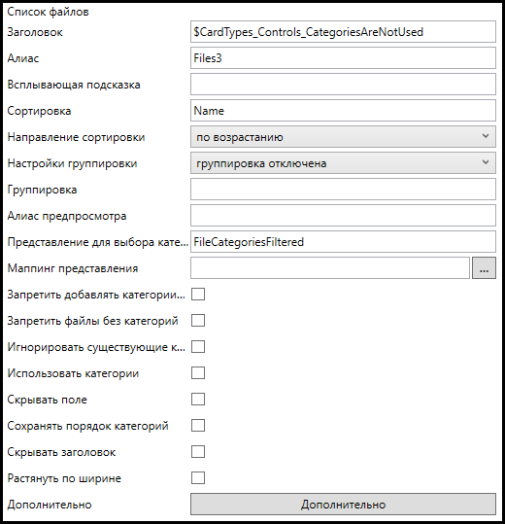Click the Заголовок text field

343,32
